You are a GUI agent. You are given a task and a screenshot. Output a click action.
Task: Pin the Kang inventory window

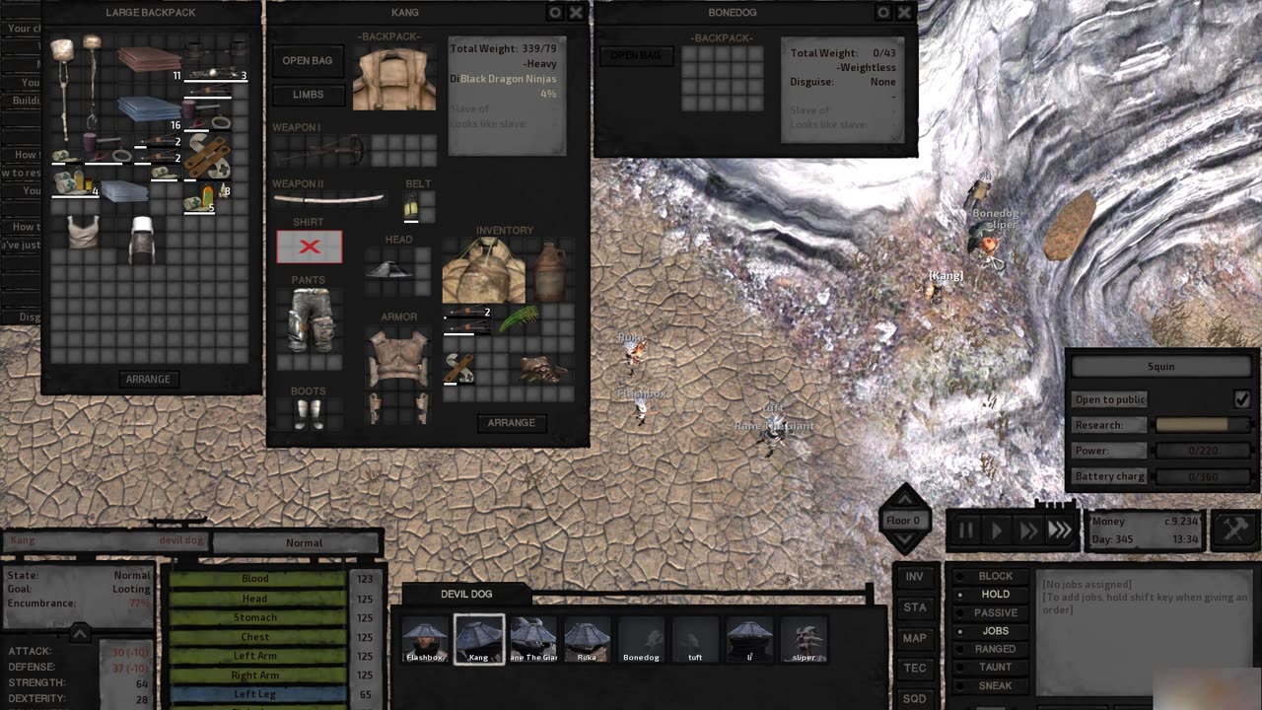pyautogui.click(x=555, y=12)
